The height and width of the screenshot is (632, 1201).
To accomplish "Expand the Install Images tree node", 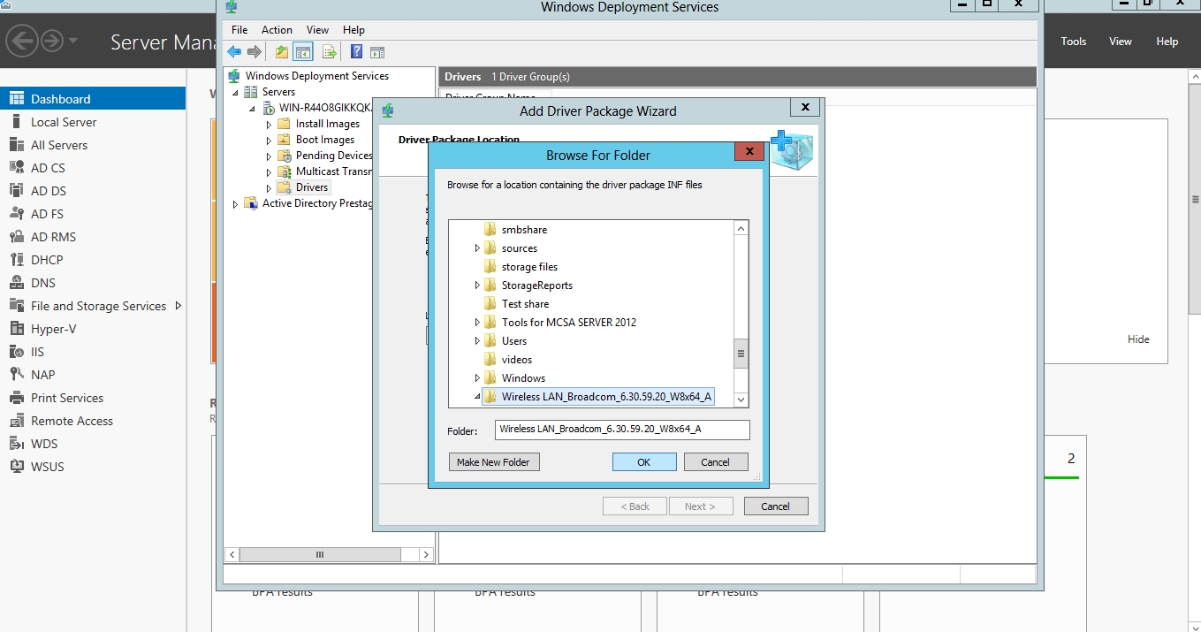I will [270, 125].
